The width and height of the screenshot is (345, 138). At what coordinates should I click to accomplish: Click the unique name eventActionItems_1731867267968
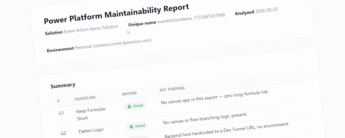(191, 19)
